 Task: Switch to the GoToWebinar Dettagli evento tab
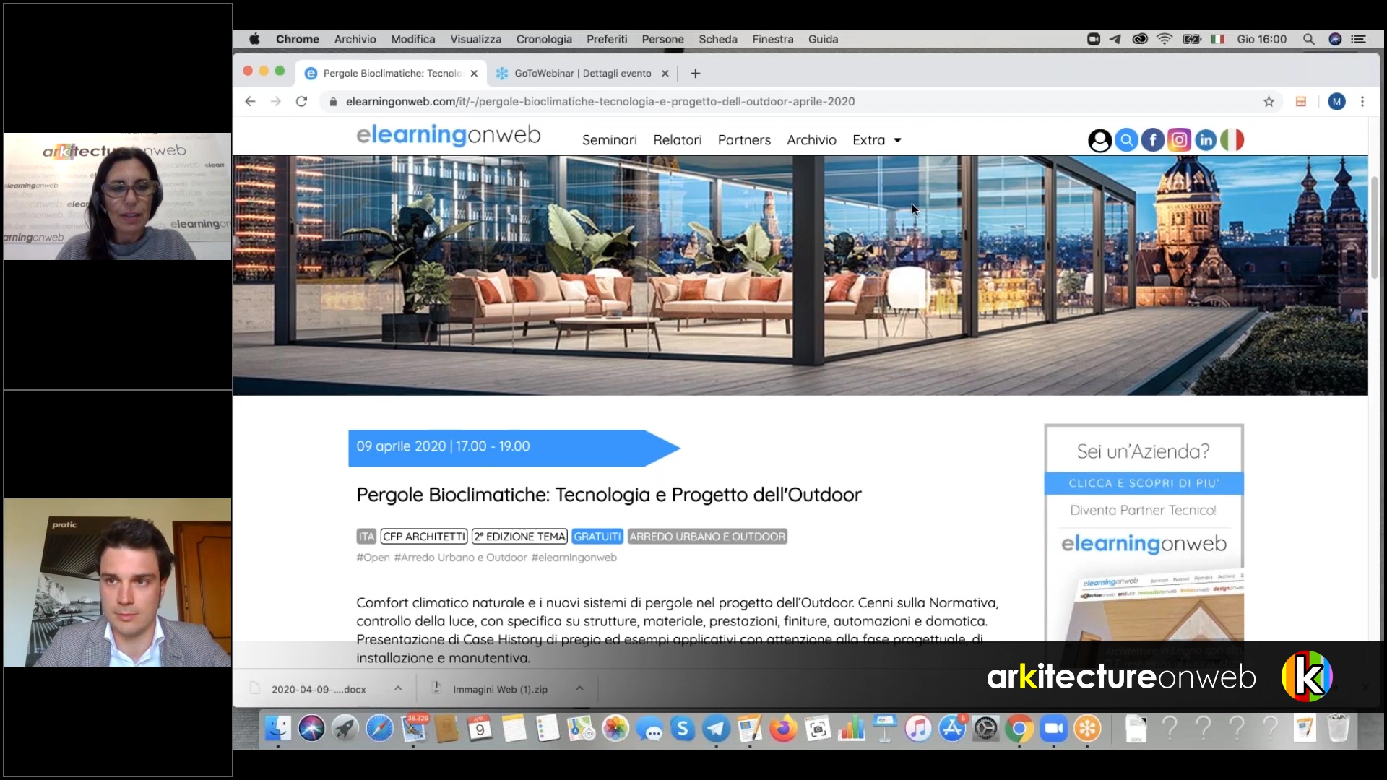tap(582, 74)
